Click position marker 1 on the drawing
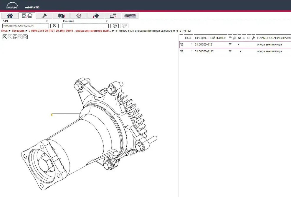This screenshot has height=197, width=291. [x=52, y=115]
